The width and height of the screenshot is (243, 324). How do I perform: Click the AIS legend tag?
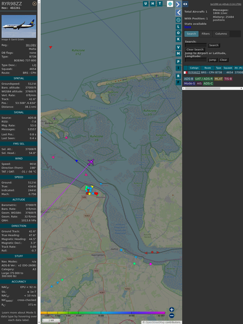(199, 84)
